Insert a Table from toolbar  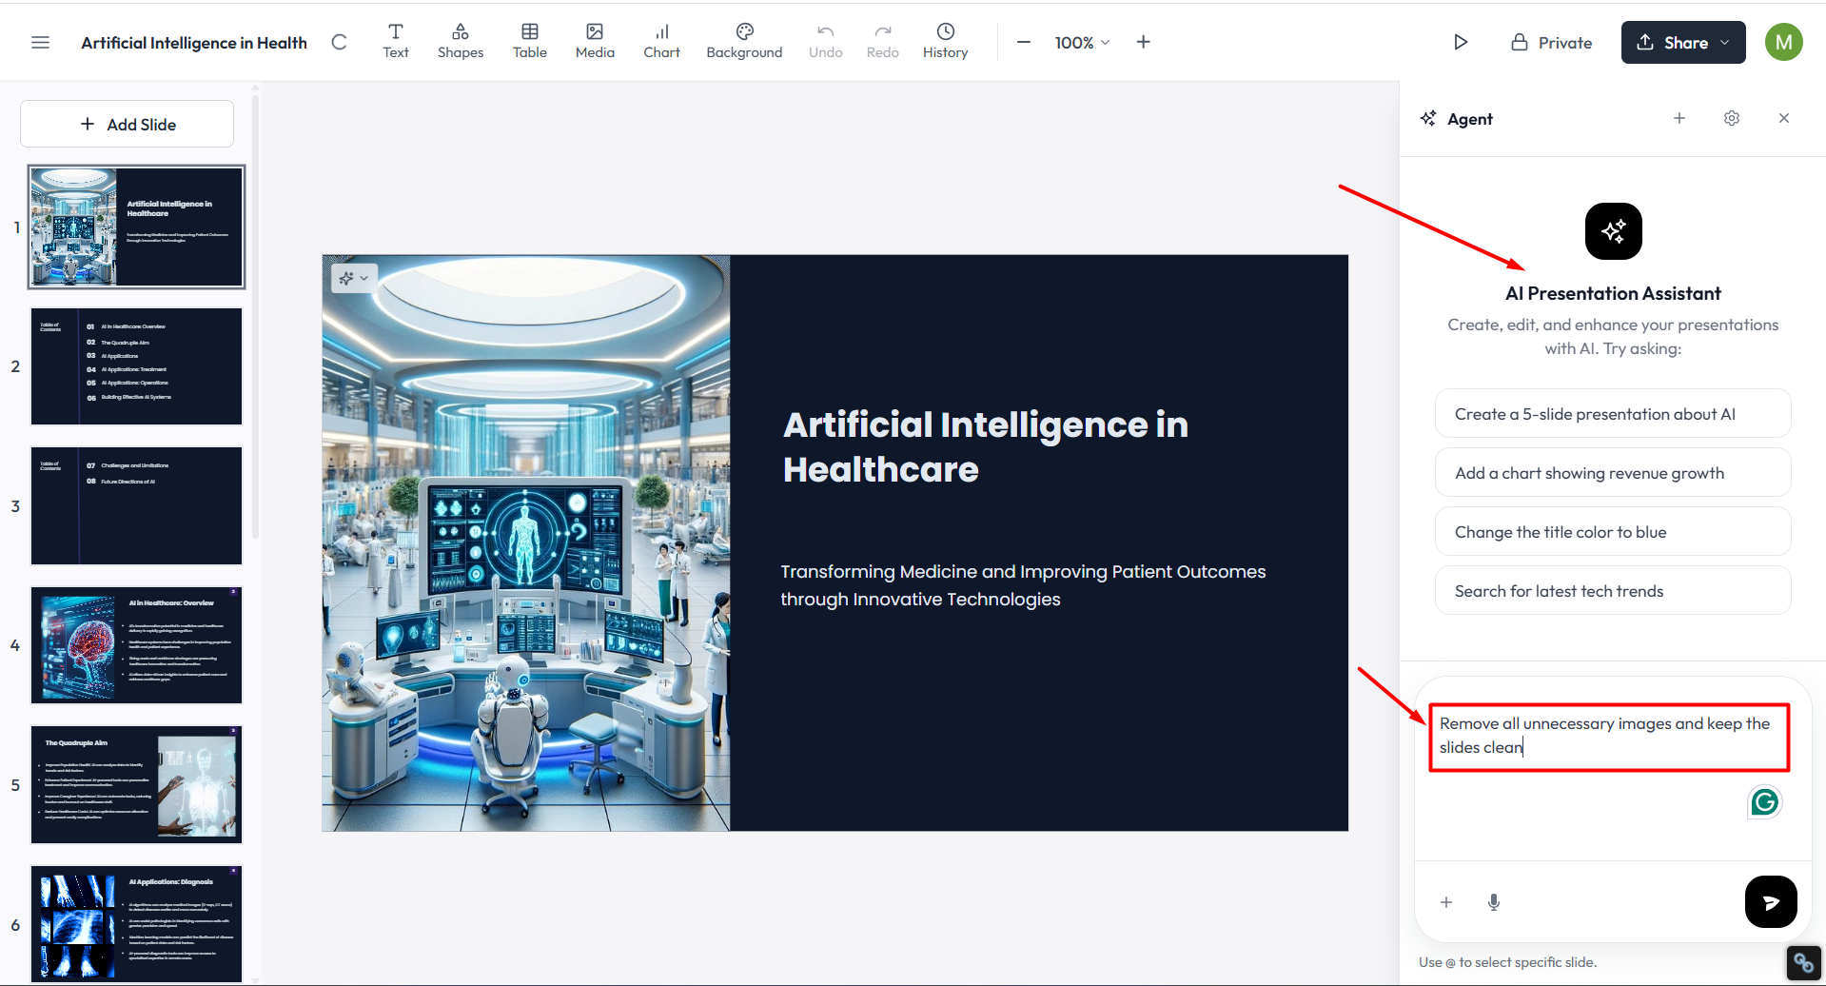[530, 42]
